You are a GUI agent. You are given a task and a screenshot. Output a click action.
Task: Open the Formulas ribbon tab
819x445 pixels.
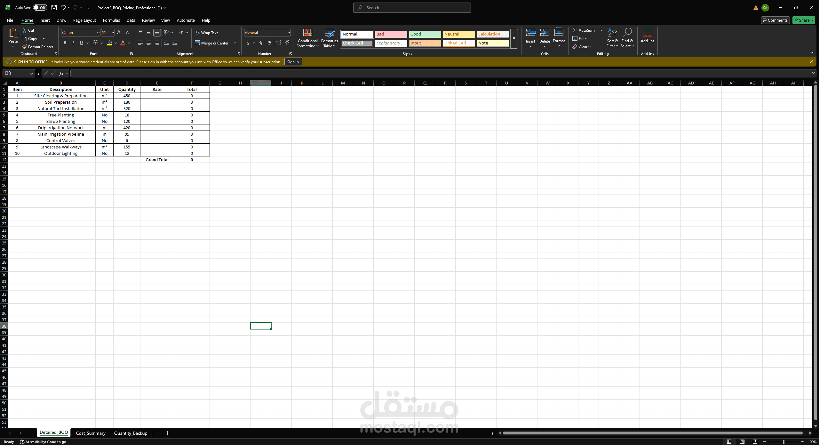pos(111,20)
